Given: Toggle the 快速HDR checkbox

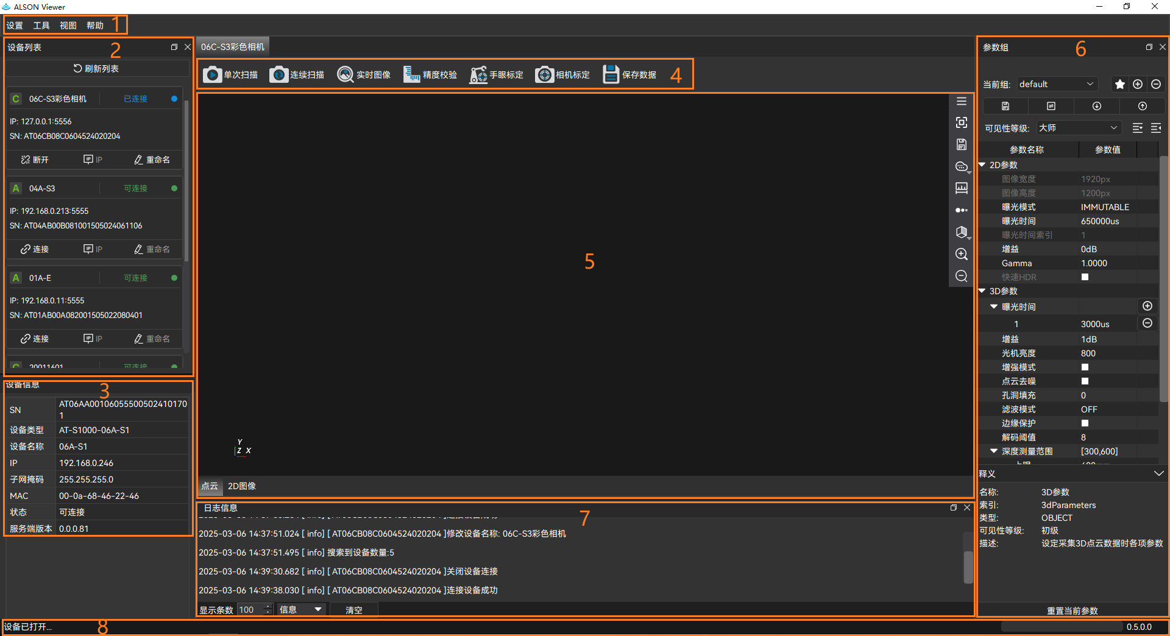Looking at the screenshot, I should (1085, 277).
